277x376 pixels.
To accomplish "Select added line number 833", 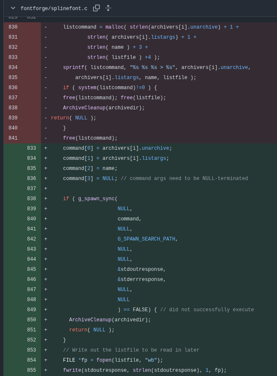I will (32, 148).
